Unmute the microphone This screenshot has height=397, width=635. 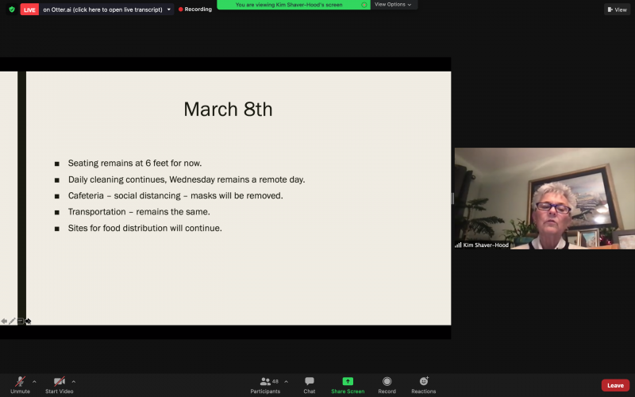click(21, 385)
